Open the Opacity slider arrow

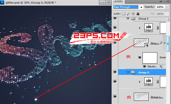click(167, 7)
